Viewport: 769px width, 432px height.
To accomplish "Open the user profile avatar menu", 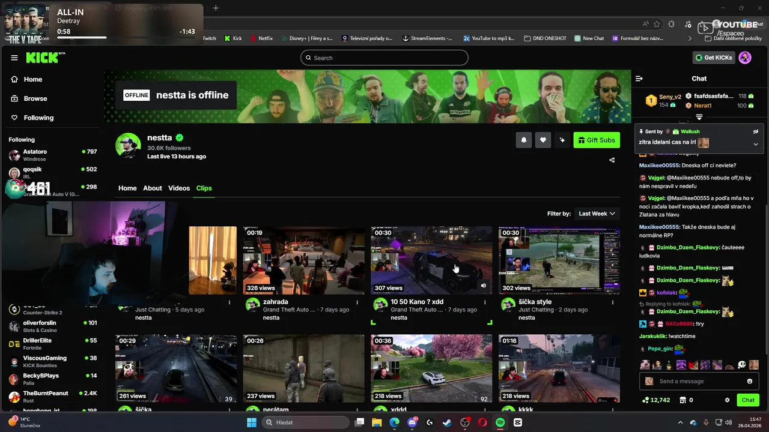I will (745, 58).
